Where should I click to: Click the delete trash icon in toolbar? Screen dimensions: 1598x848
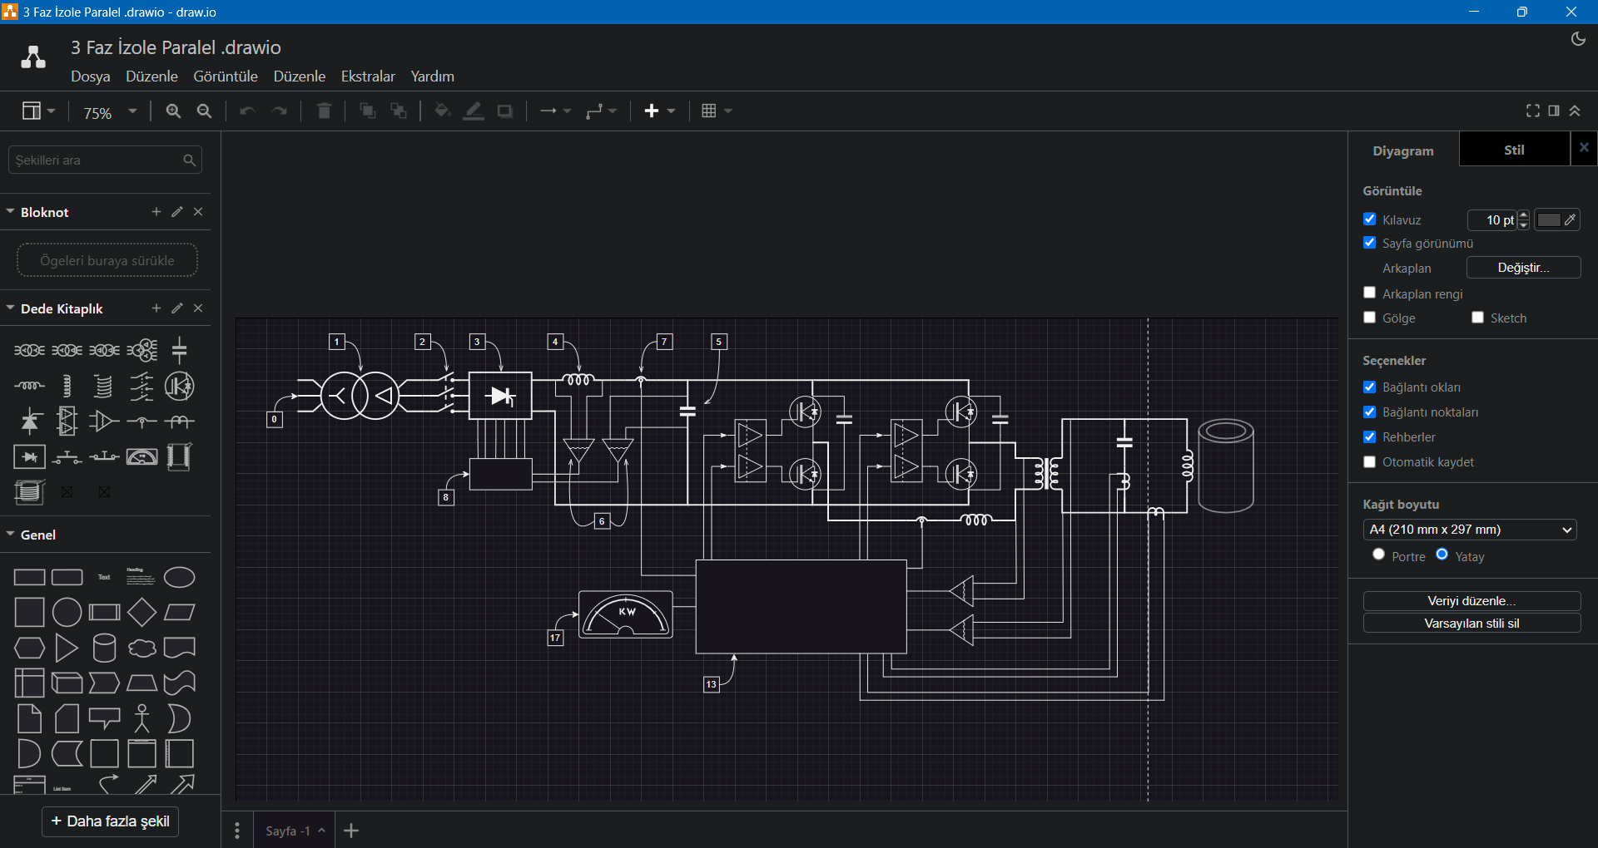tap(325, 111)
